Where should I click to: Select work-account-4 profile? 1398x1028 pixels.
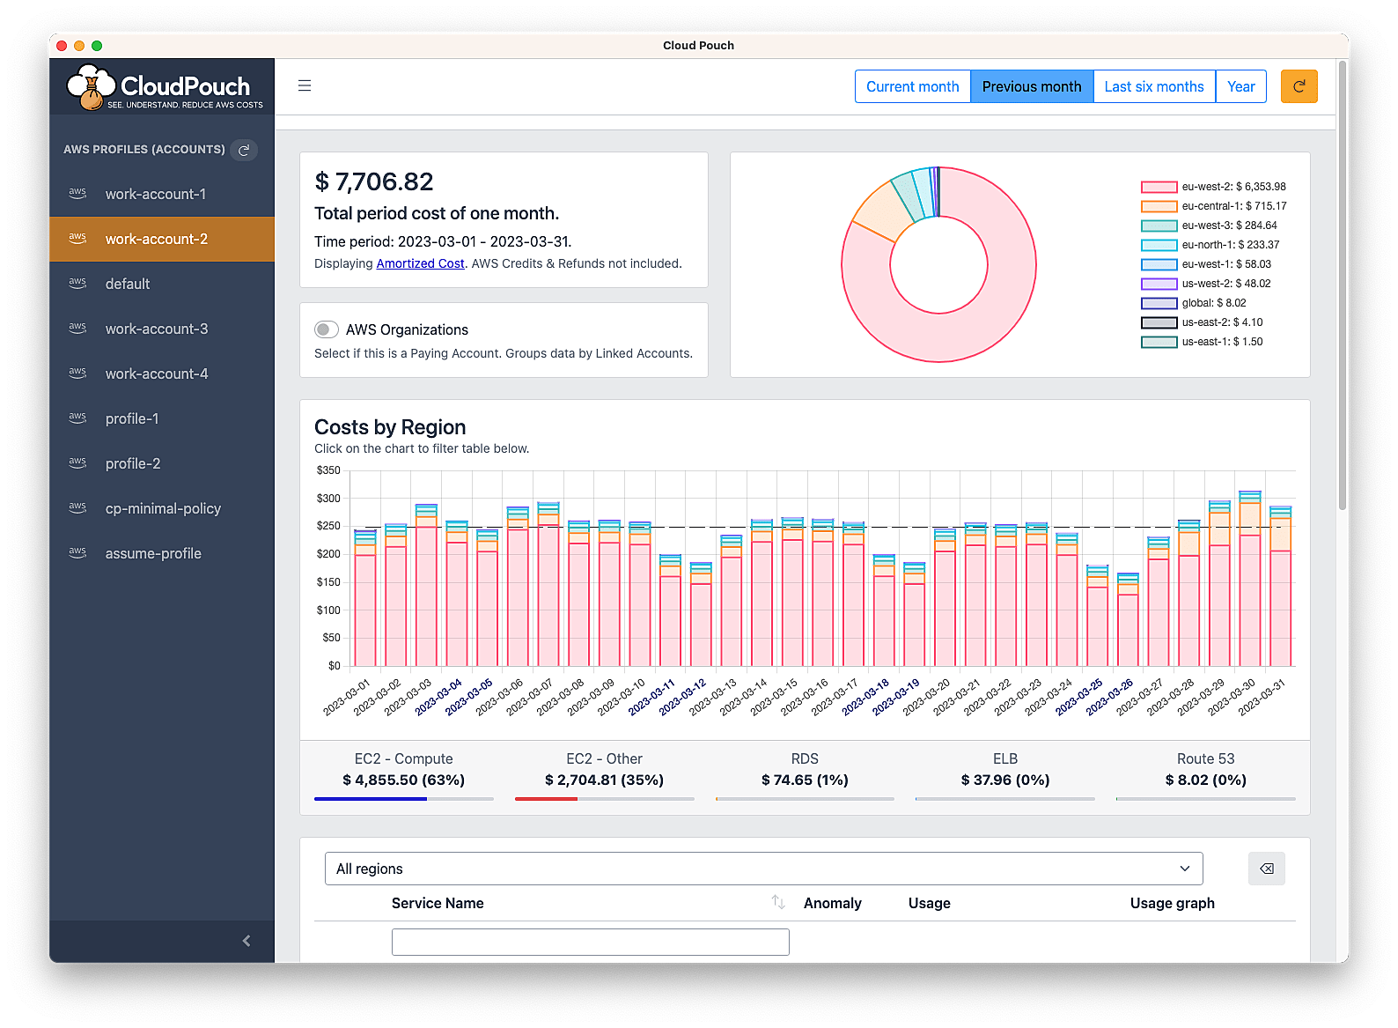(162, 373)
